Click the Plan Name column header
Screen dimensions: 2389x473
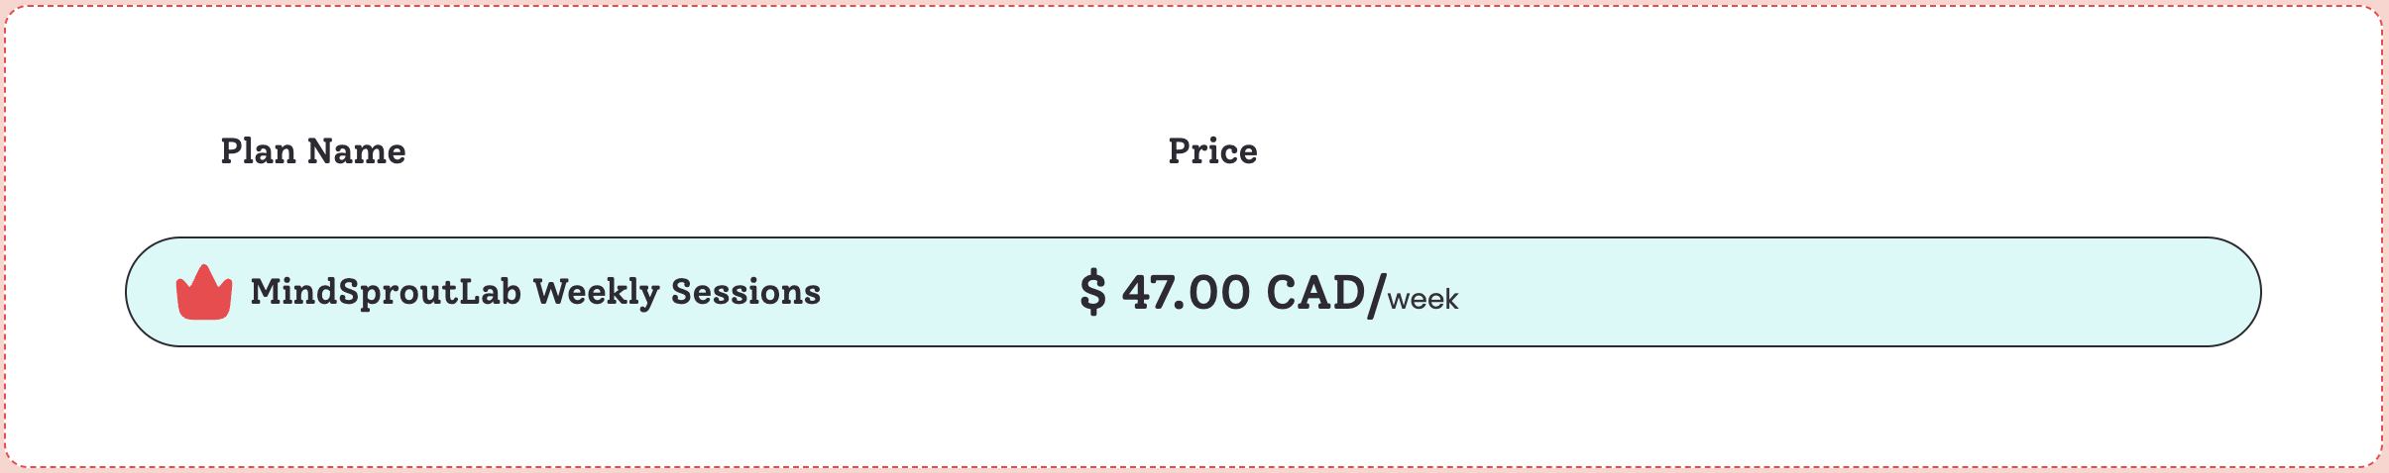point(312,151)
